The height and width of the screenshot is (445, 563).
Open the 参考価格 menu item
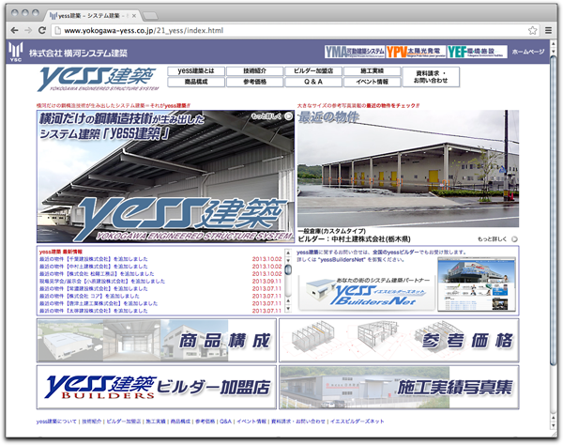pos(254,82)
